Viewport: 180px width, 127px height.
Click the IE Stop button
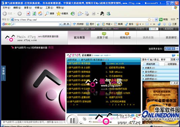pyautogui.click(x=28, y=14)
